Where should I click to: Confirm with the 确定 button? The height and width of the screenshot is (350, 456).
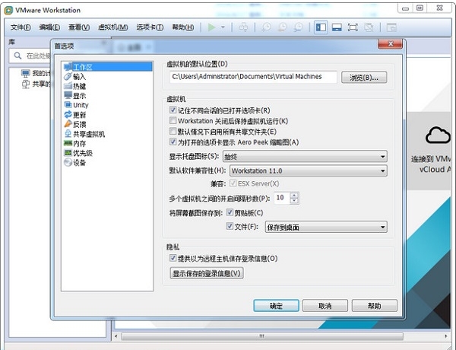click(276, 306)
